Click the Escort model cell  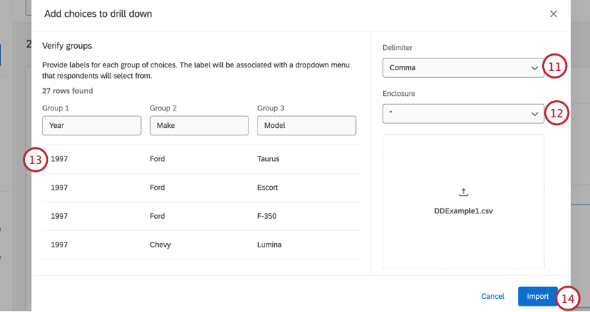(268, 188)
